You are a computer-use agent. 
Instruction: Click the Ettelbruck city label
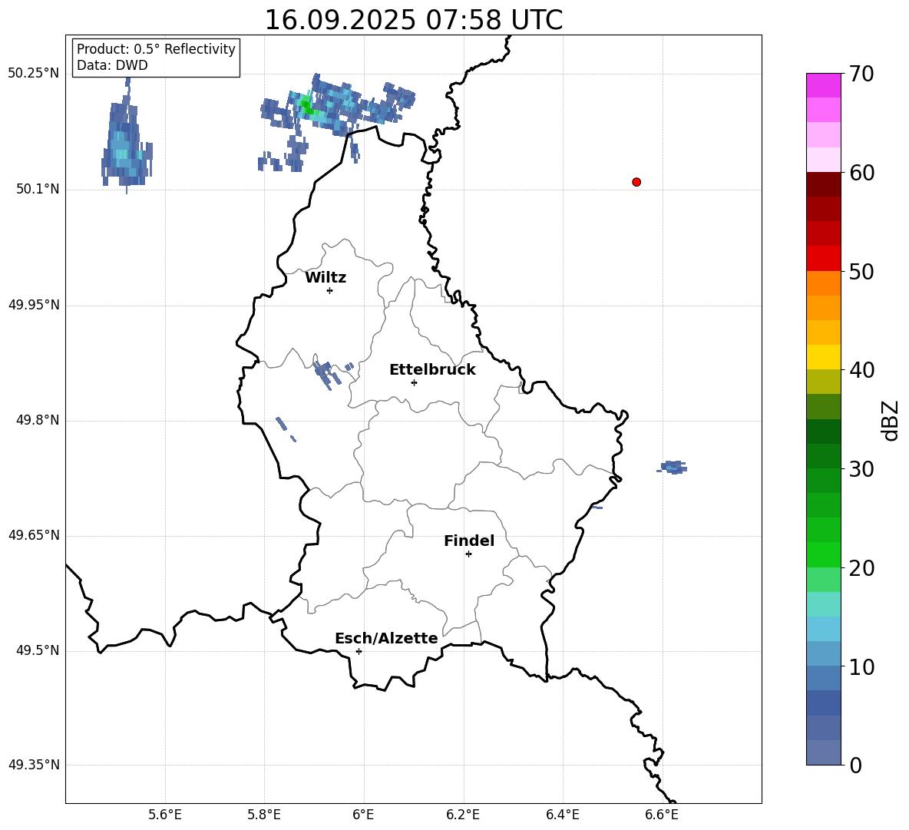(x=432, y=370)
